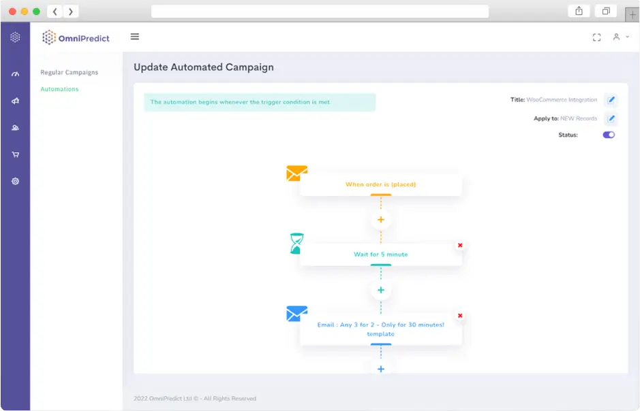Click the shopping cart sidebar icon

point(15,154)
